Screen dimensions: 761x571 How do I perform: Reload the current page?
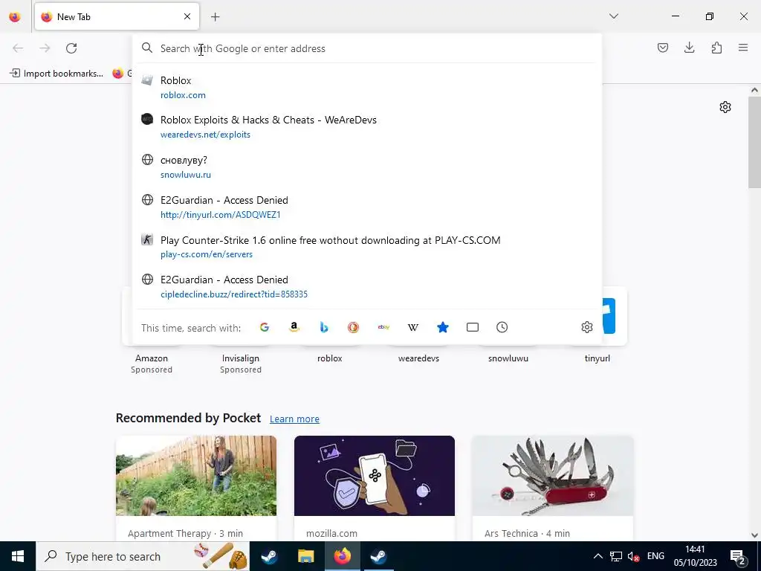[x=71, y=48]
